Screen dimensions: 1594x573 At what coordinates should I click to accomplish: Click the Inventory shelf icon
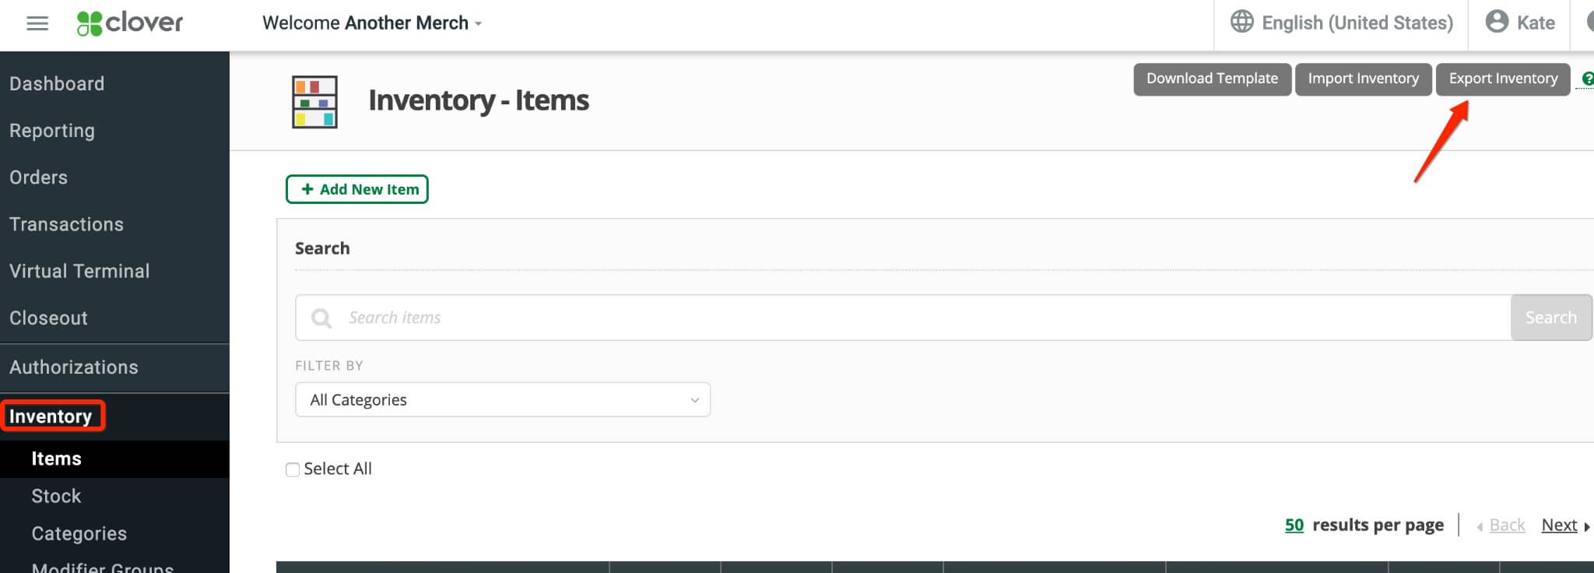[314, 101]
